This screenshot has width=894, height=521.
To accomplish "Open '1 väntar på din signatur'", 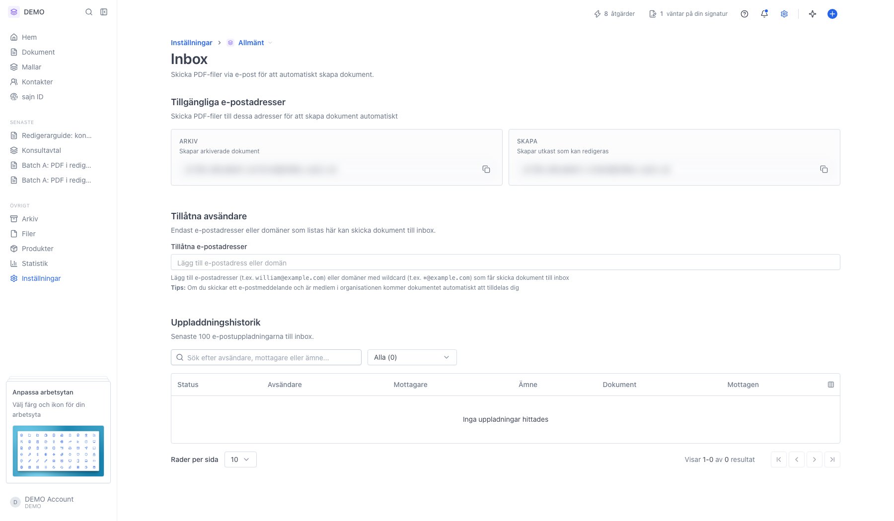I will (688, 14).
